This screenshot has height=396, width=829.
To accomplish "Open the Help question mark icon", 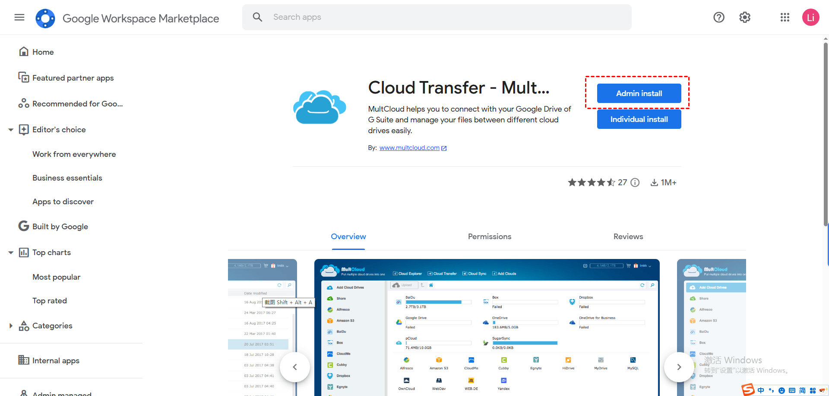I will [x=719, y=17].
